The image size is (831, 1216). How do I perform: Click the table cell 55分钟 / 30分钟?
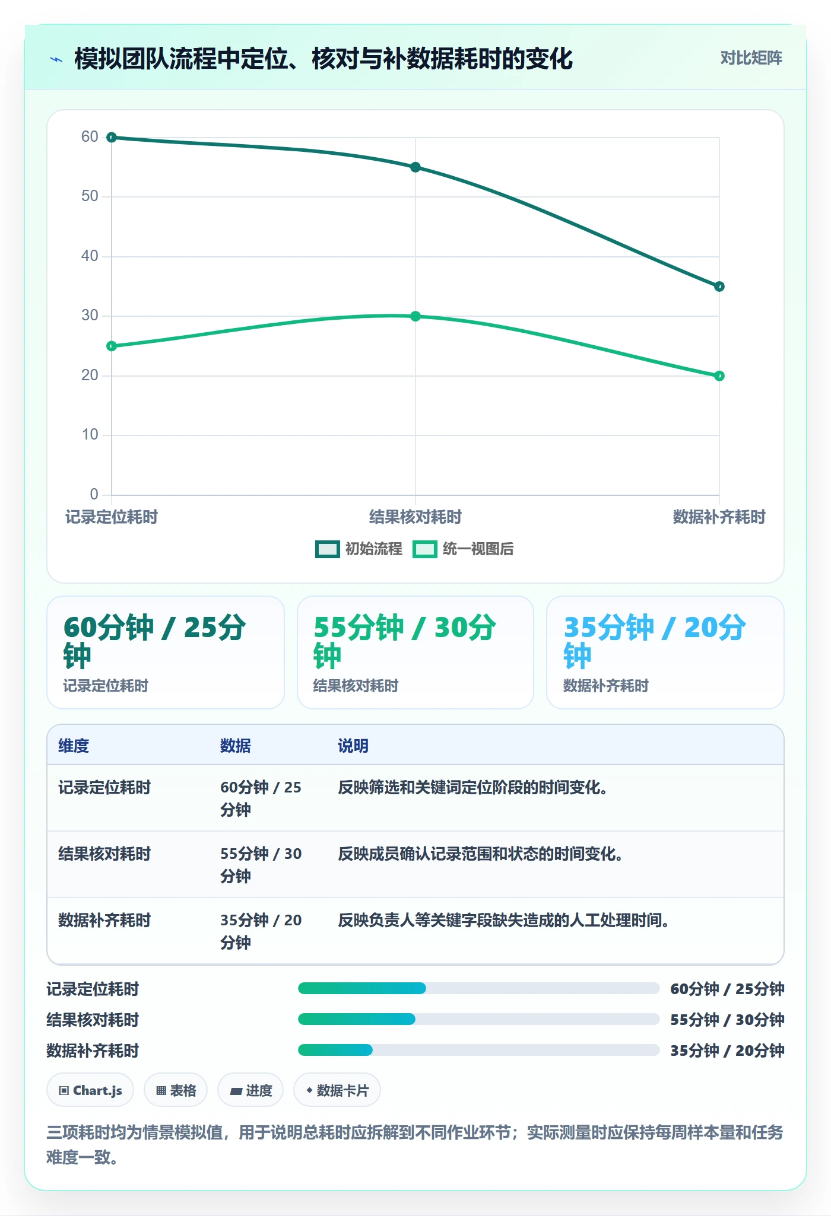point(261,865)
